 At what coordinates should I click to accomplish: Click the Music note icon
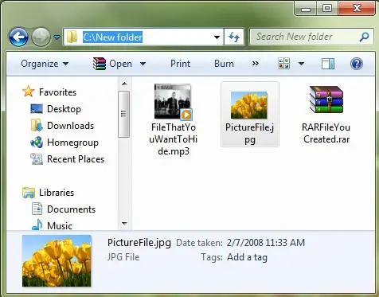pos(37,225)
